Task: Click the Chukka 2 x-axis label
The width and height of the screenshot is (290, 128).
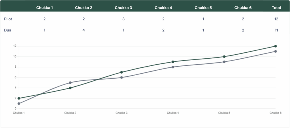Action: coord(70,113)
